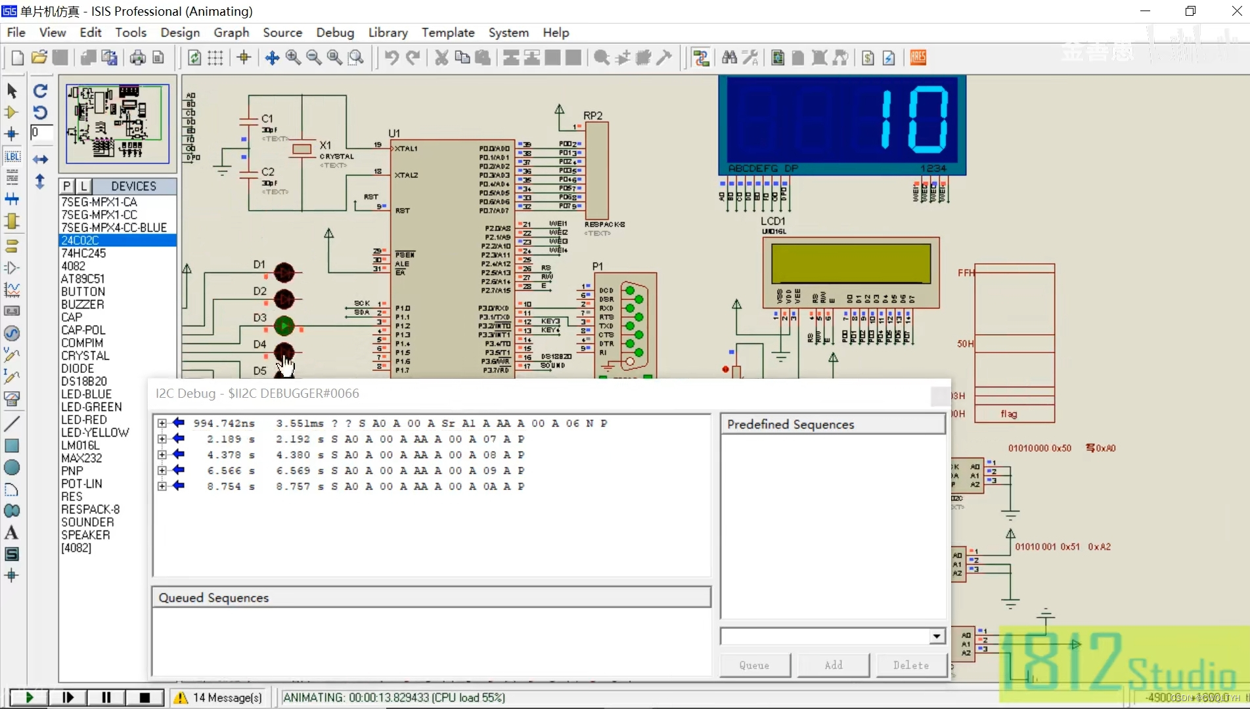The image size is (1250, 709).
Task: Open the Terminals mode tool
Action: click(12, 246)
